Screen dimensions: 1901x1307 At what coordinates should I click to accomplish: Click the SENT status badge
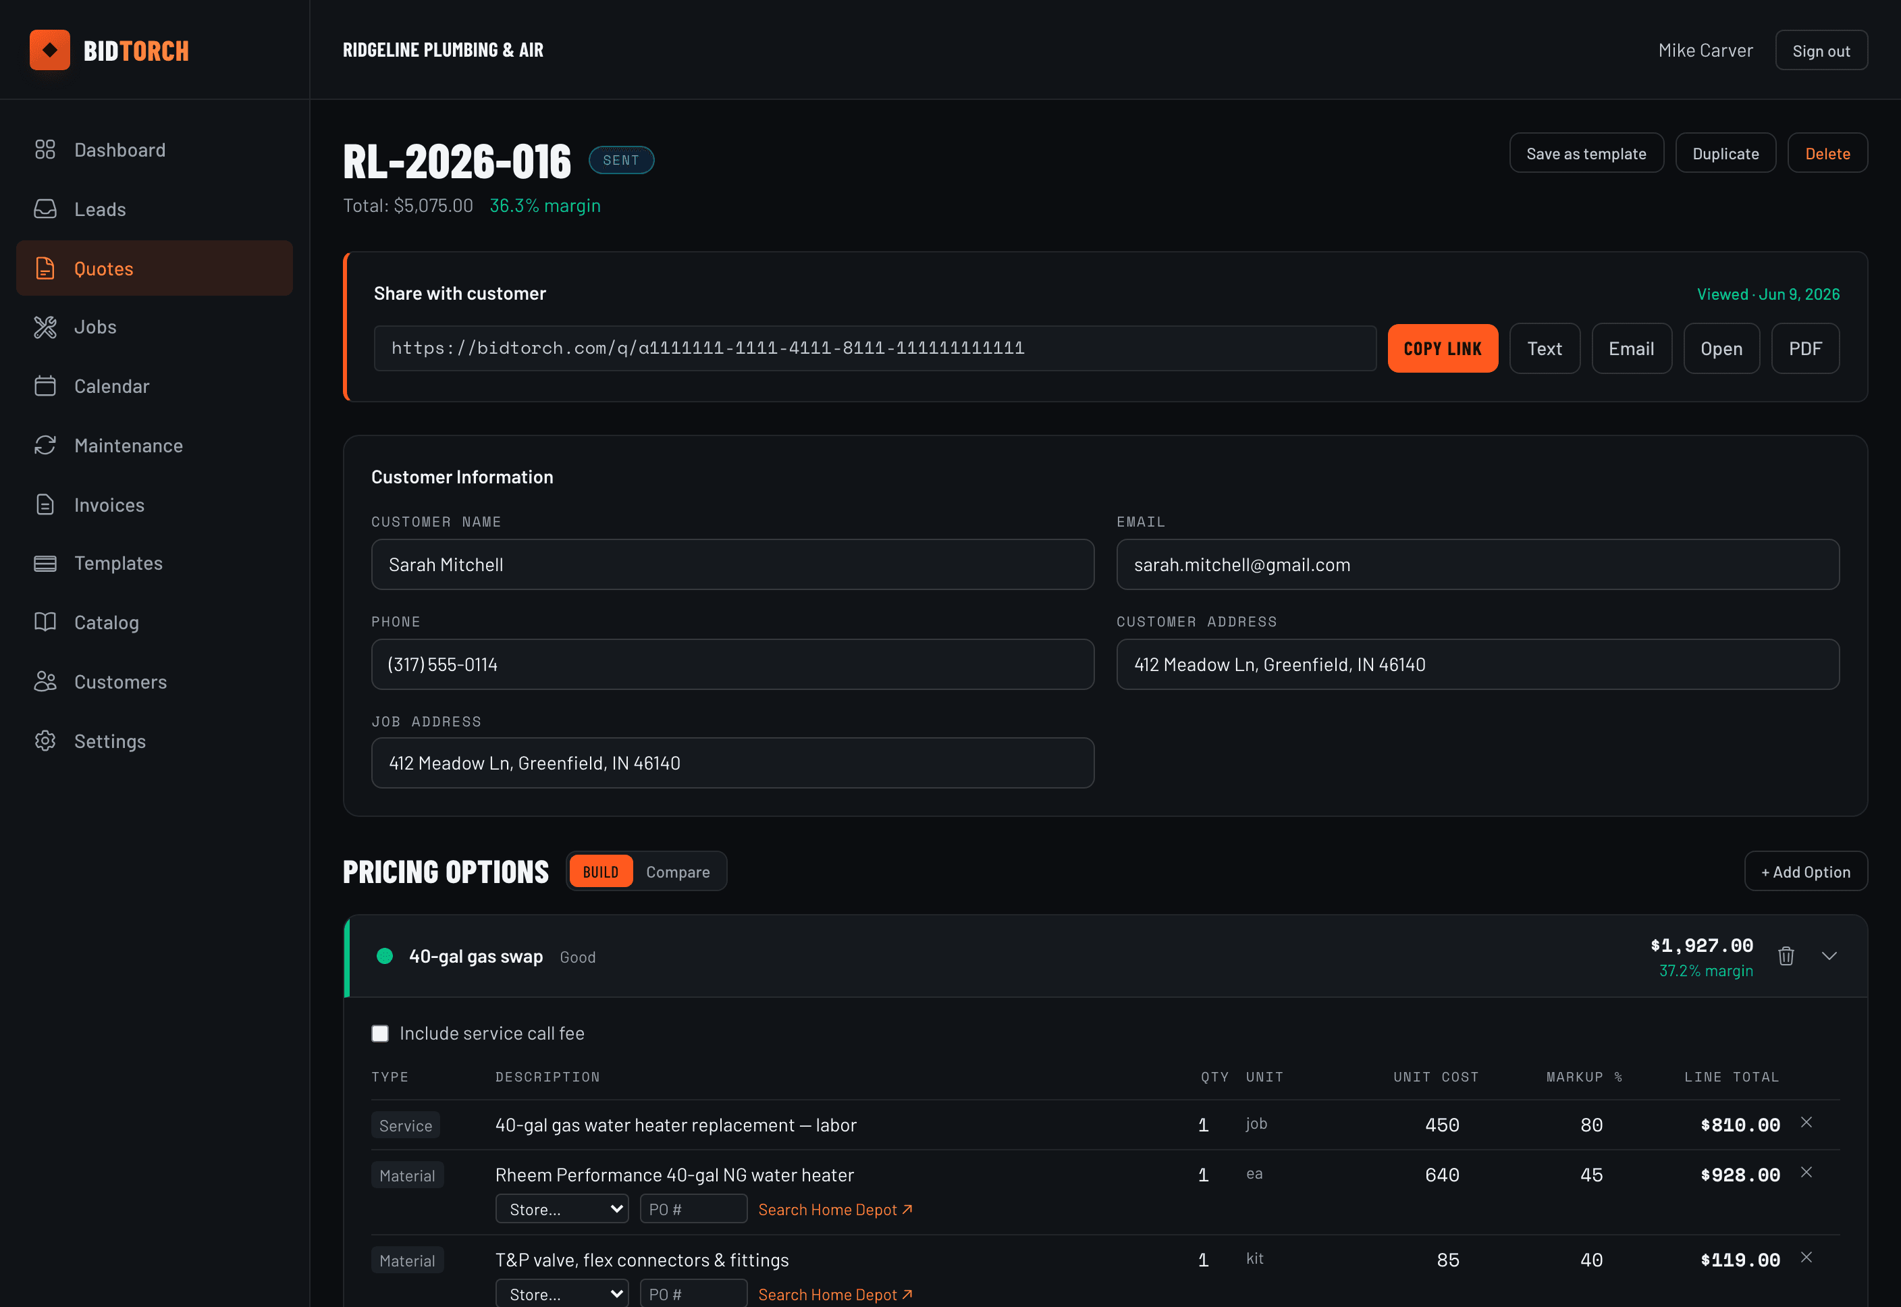pyautogui.click(x=620, y=161)
